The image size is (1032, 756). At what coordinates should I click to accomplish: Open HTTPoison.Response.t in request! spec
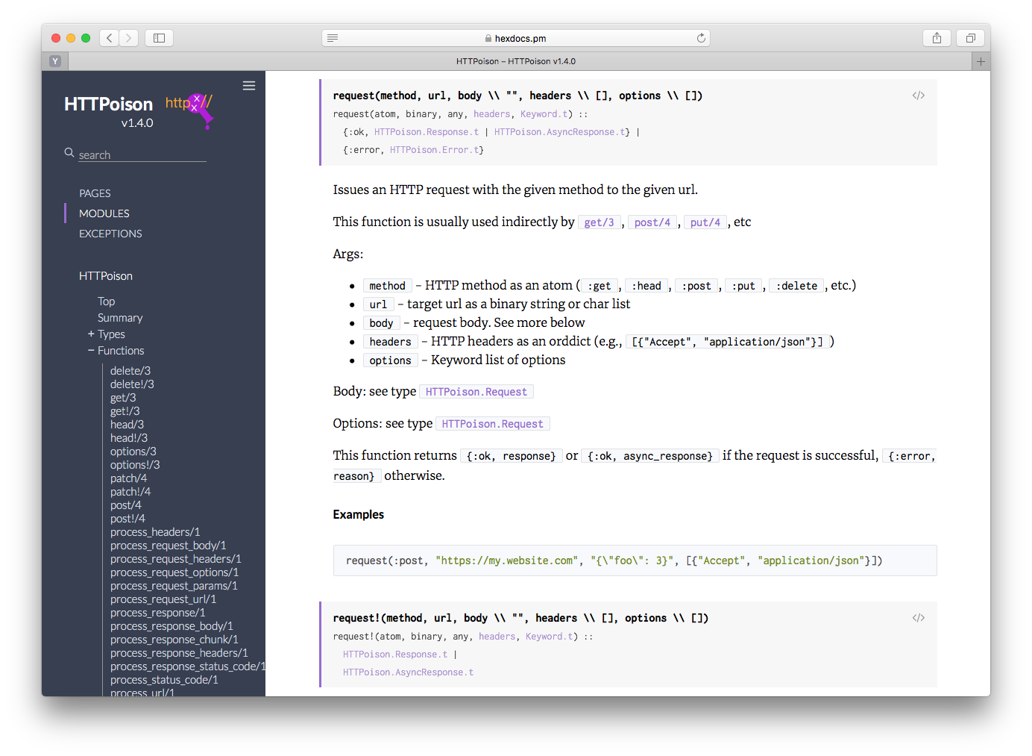395,655
